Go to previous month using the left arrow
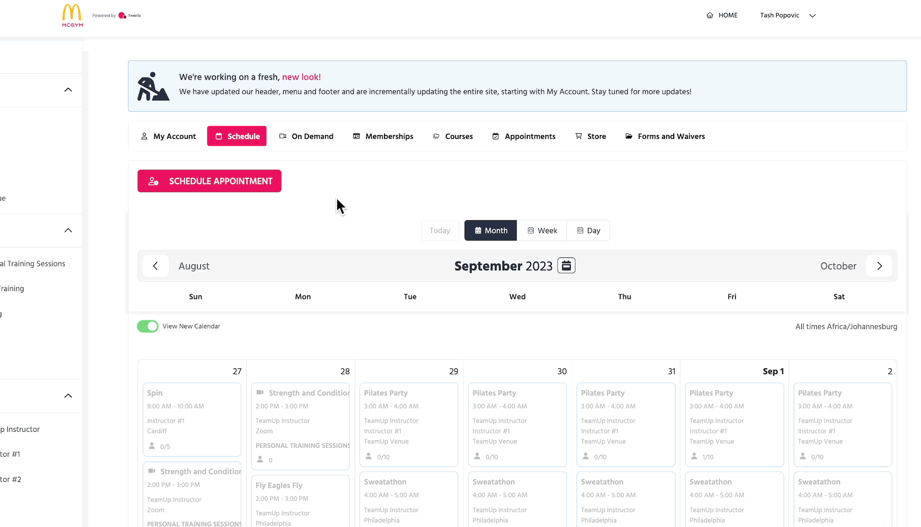Image resolution: width=921 pixels, height=527 pixels. [156, 266]
